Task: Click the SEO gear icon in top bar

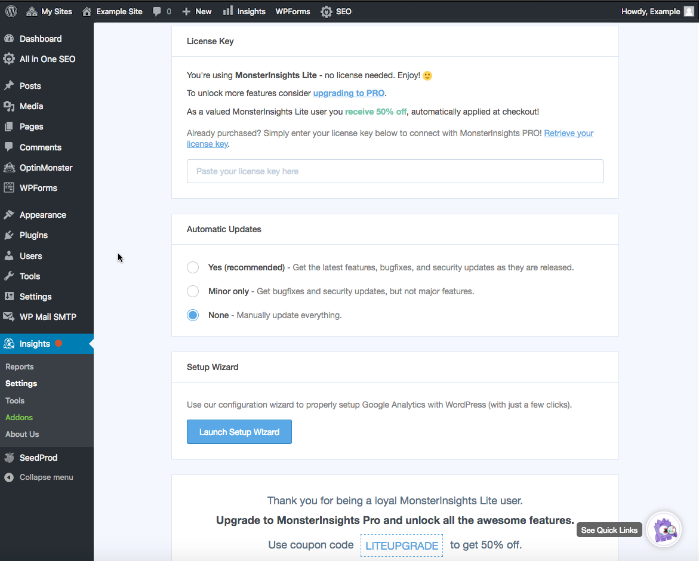Action: (327, 11)
